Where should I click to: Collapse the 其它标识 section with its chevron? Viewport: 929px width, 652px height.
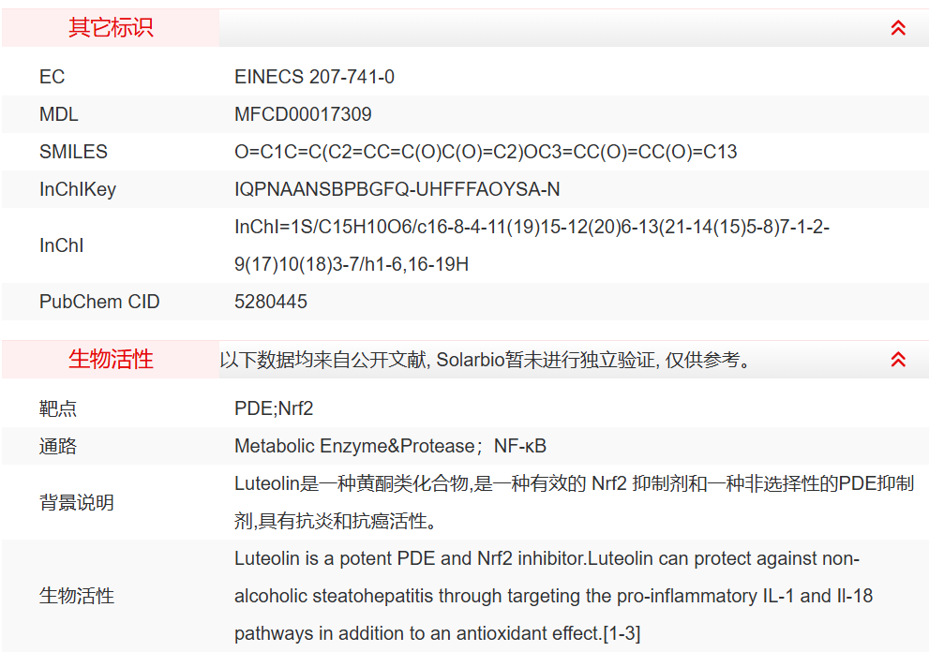tap(897, 28)
